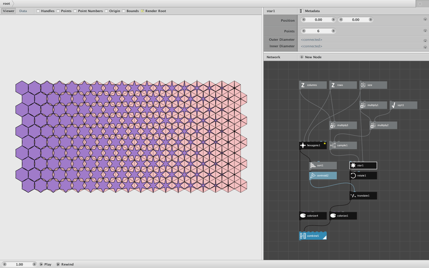
Task: Click the size node math icon
Action: click(363, 85)
